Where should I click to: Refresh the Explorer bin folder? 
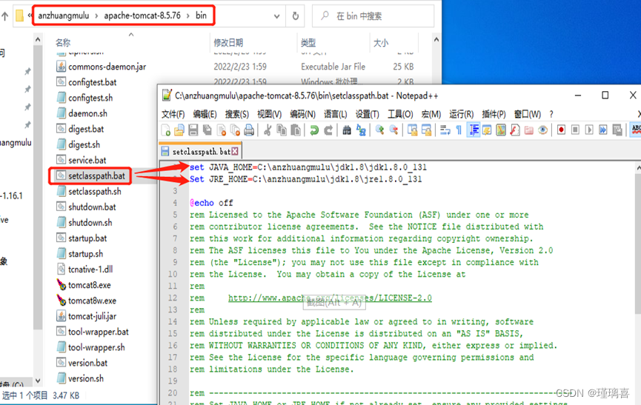coord(295,16)
